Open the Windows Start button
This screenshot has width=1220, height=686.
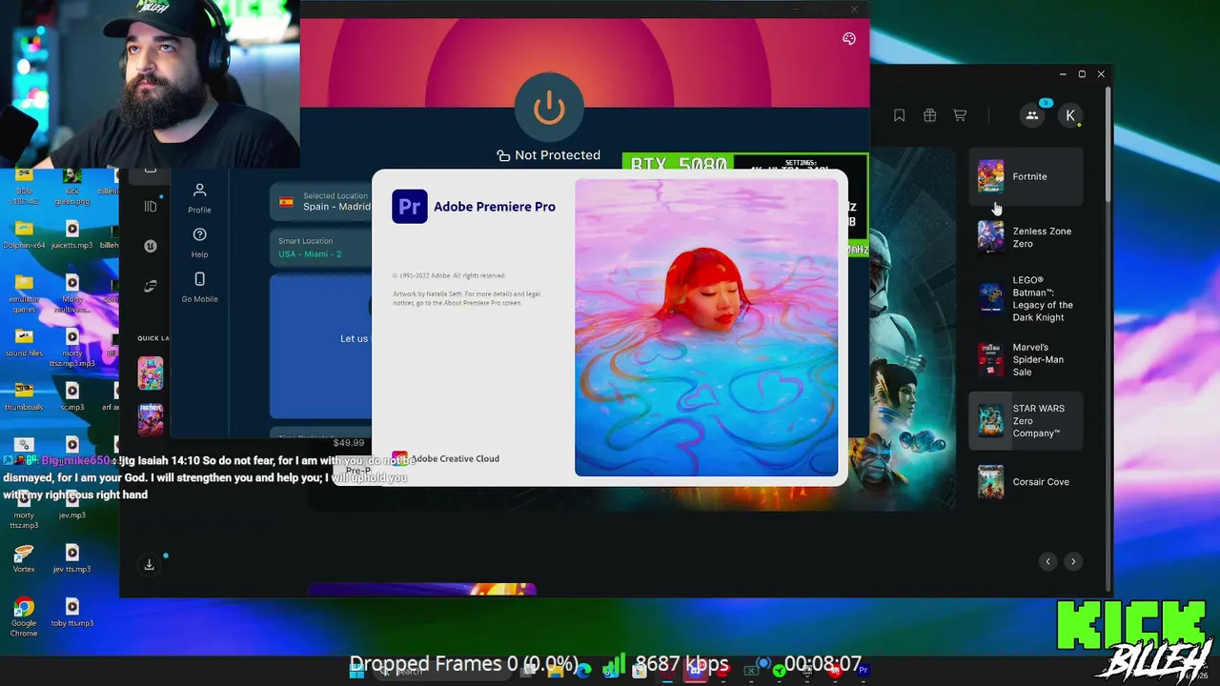(356, 671)
